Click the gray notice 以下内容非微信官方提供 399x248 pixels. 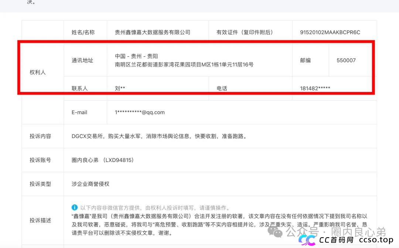155,208
